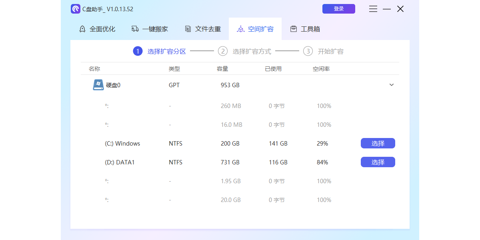480x240 pixels.
Task: Choose 选择 for the C: Windows partition
Action: tap(378, 143)
